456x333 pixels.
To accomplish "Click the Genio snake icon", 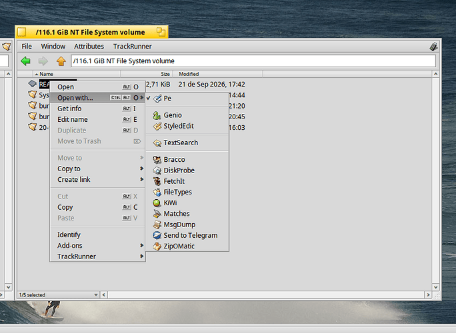I will (x=157, y=115).
